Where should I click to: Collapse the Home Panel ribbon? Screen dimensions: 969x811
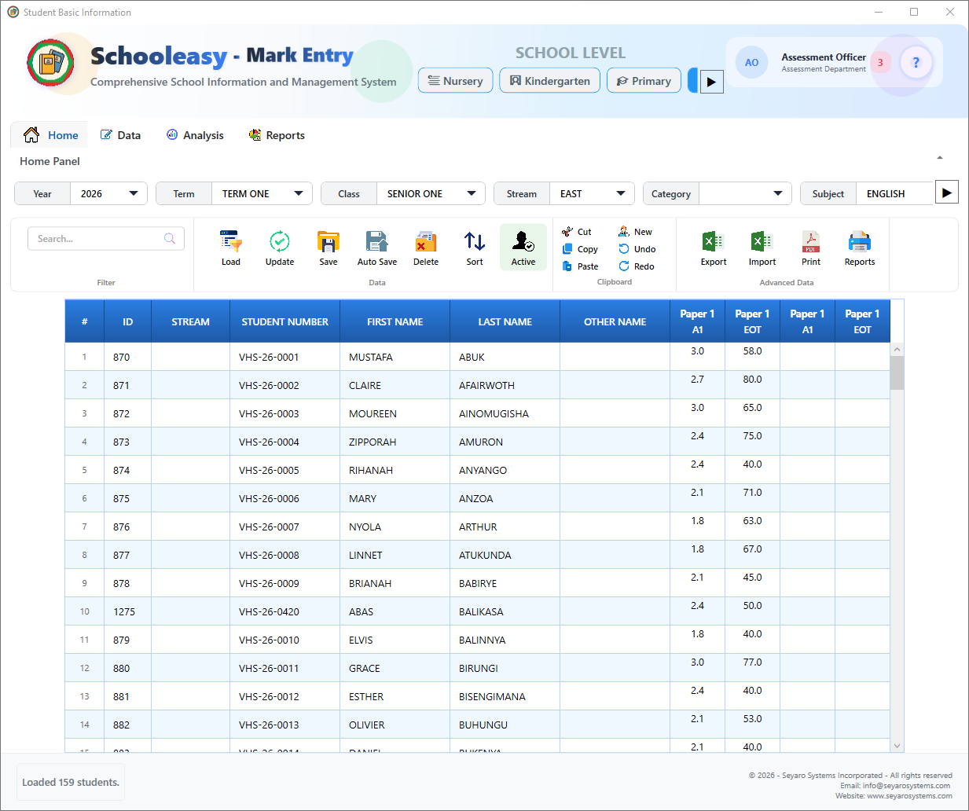coord(940,158)
